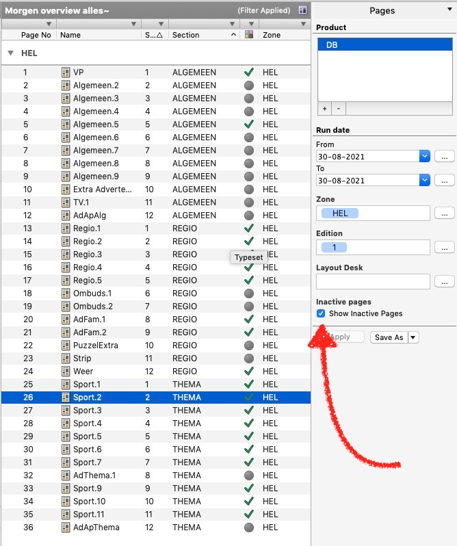Click the page icon for the Weer row

coord(66,372)
